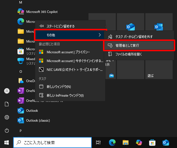The width and height of the screenshot is (177, 148).
Task: Select タスク バーからピン留めを外す
Action: point(139,37)
